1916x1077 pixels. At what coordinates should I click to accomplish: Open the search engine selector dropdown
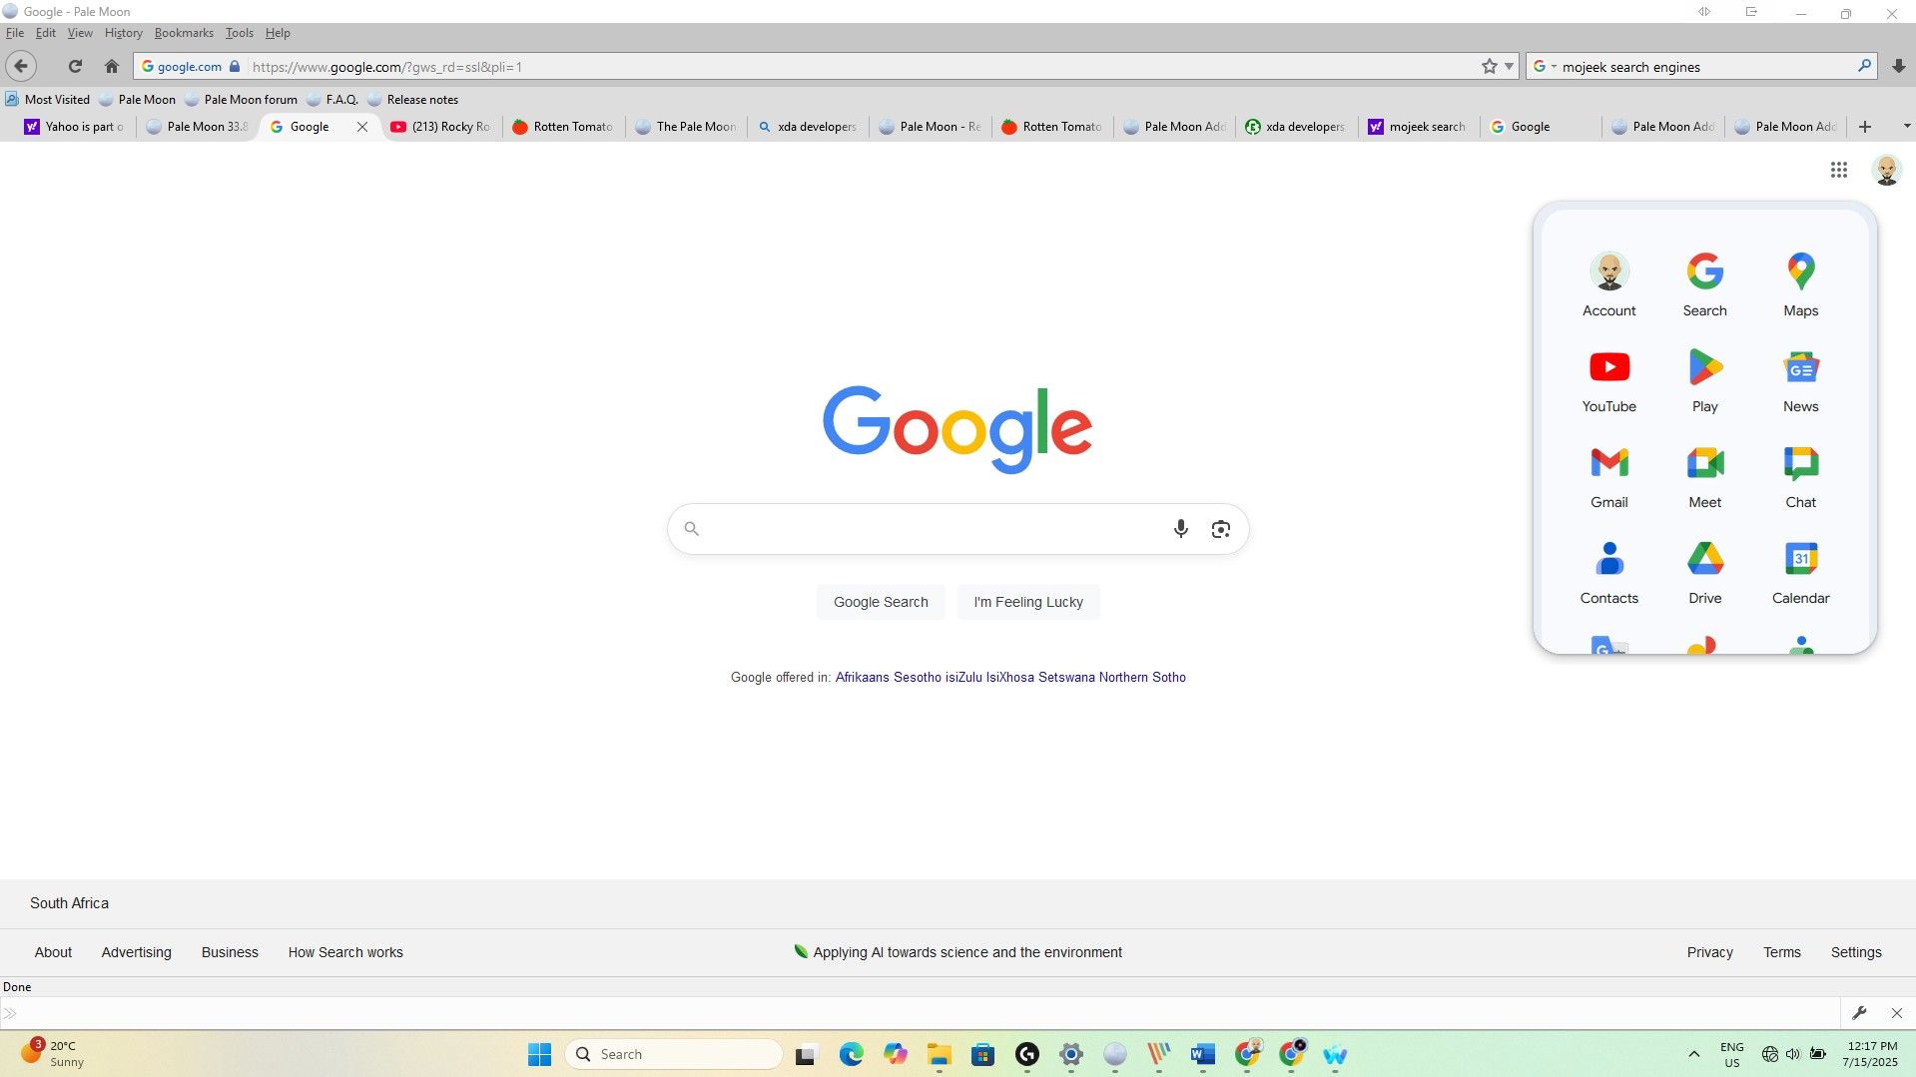[x=1545, y=67]
